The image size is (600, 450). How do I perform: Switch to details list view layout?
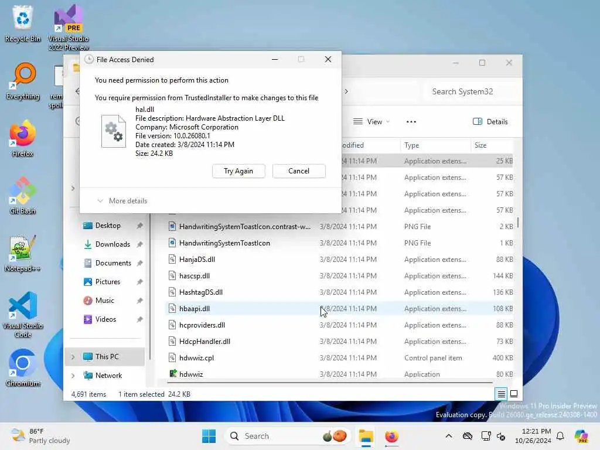(x=501, y=394)
